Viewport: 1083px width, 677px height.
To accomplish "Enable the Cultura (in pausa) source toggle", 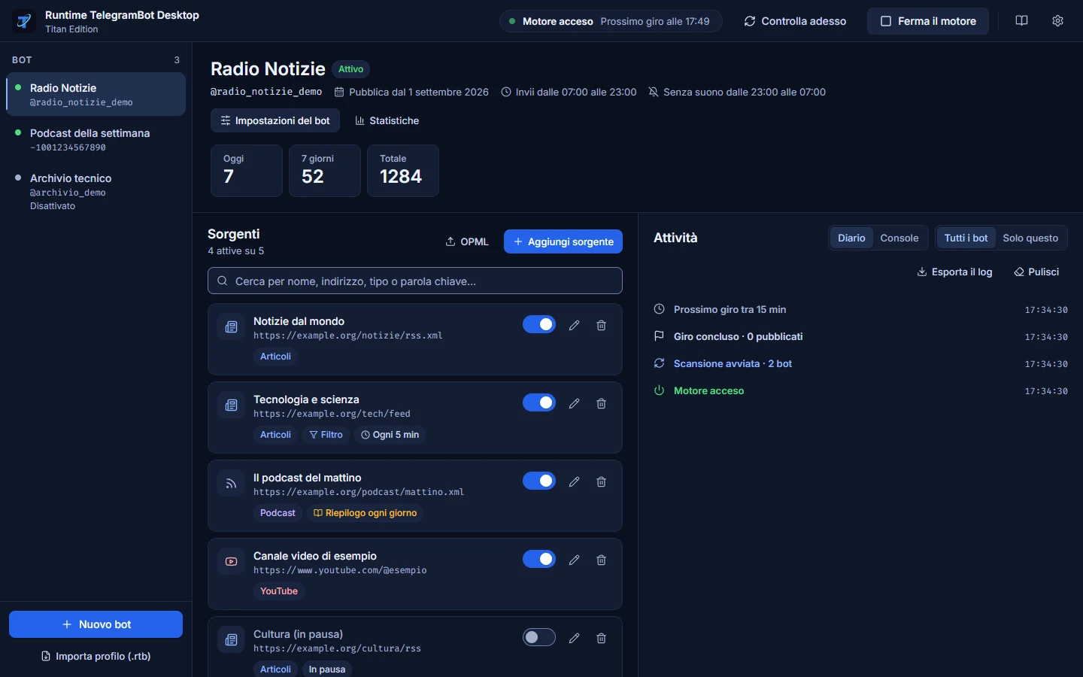I will click(539, 637).
